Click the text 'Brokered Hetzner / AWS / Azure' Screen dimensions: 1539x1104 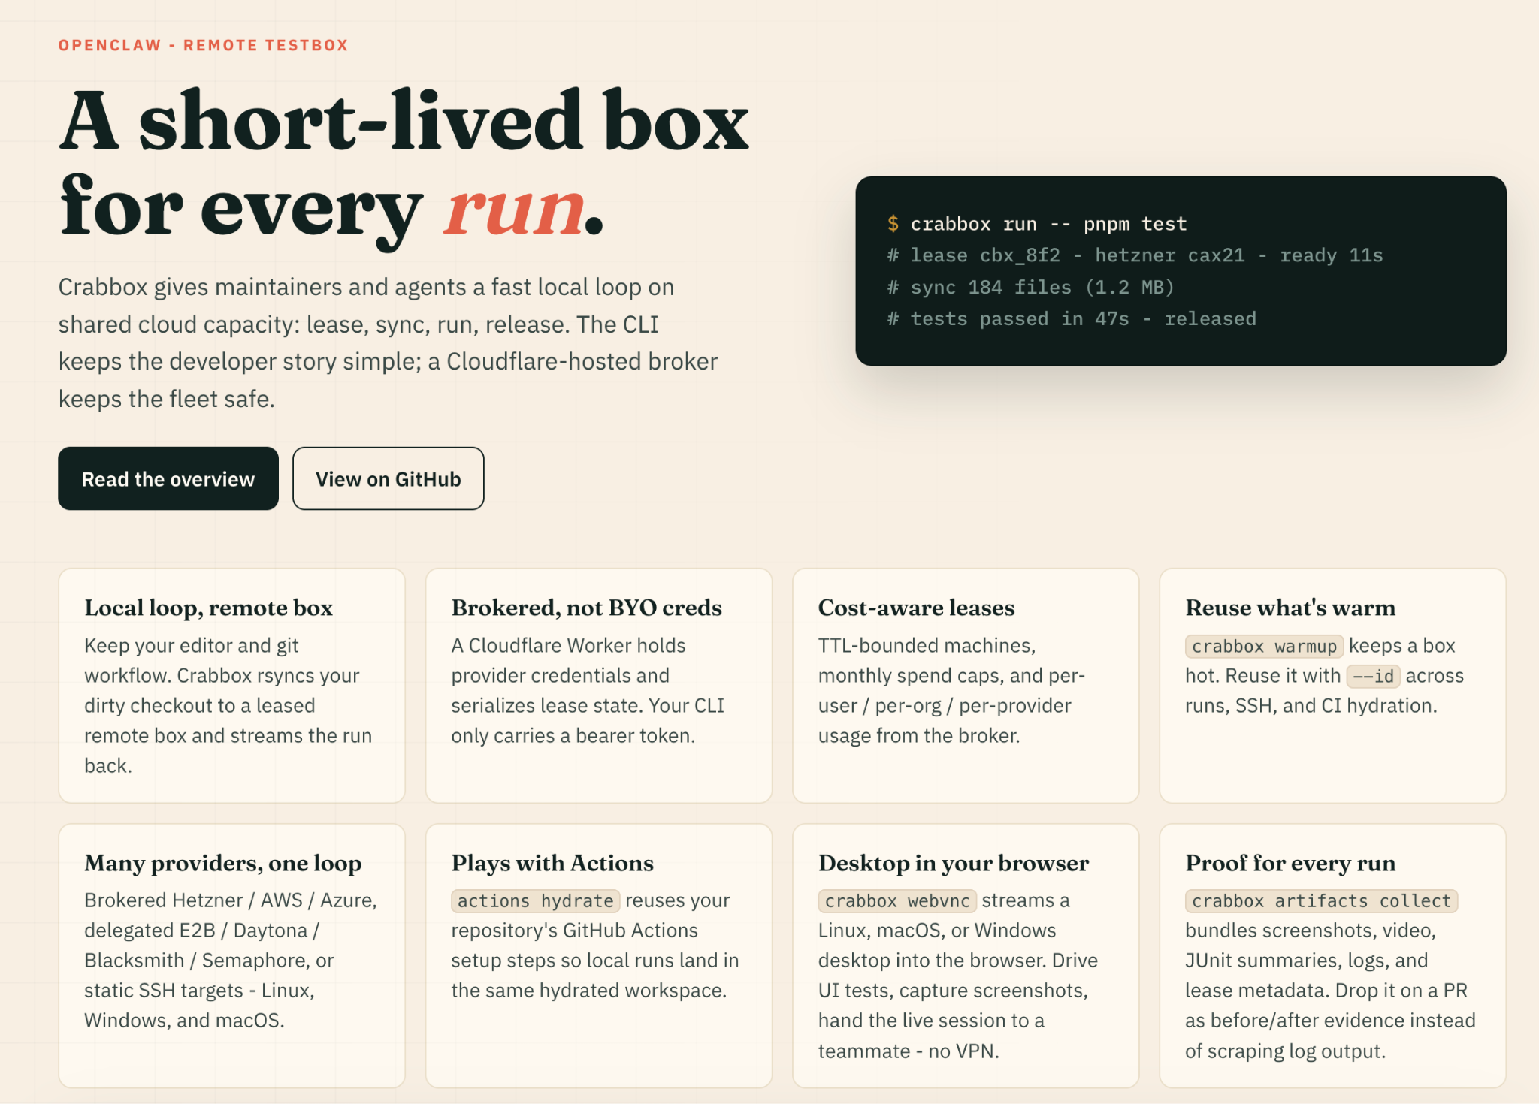230,900
